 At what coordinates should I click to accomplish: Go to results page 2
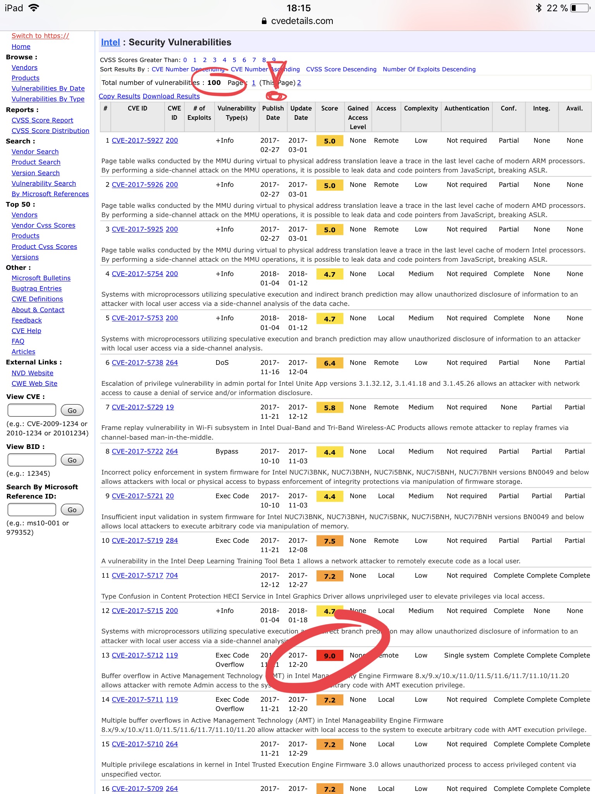299,83
